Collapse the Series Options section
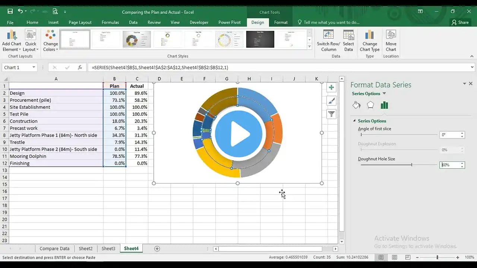 (x=354, y=121)
